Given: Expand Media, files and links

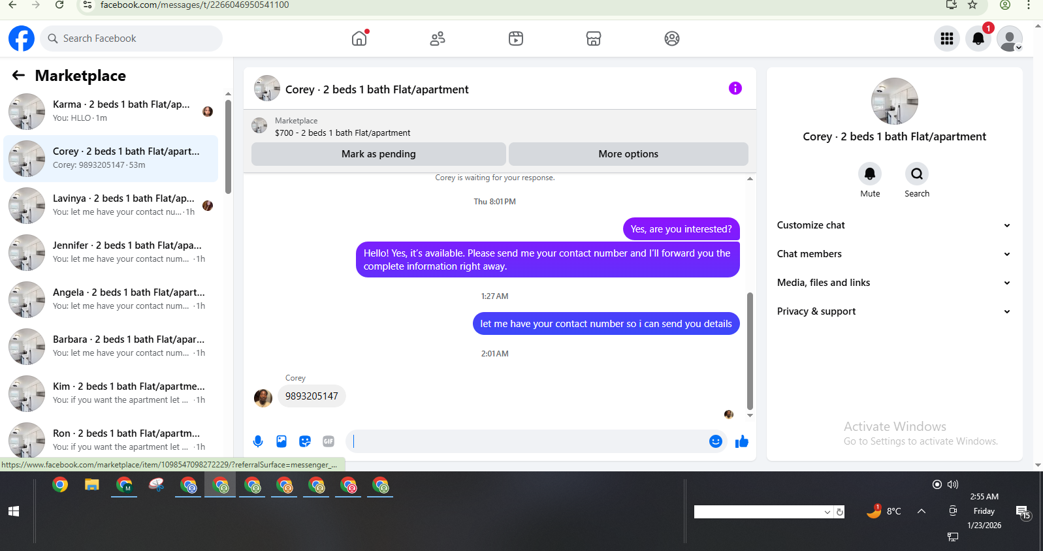Looking at the screenshot, I should (894, 283).
